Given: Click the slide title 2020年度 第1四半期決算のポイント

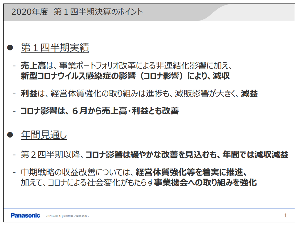Looking at the screenshot, I should 77,12.
